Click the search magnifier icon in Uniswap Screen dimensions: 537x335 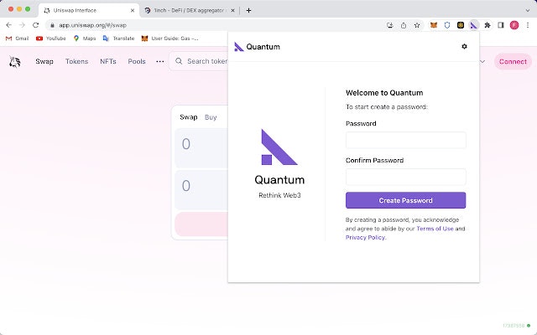click(x=179, y=61)
